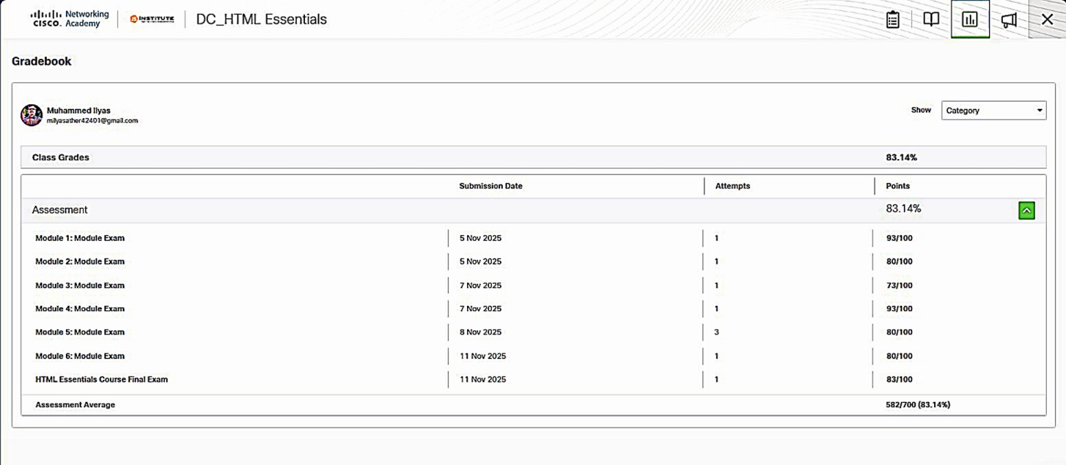Click the Attempts column header
Image resolution: width=1066 pixels, height=465 pixels.
[733, 186]
